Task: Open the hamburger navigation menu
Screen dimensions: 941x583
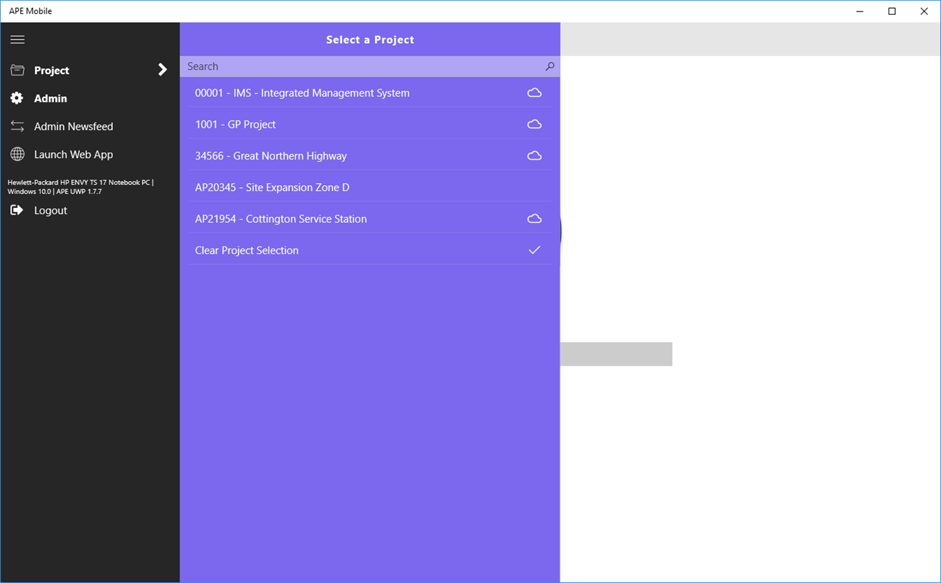Action: click(17, 40)
